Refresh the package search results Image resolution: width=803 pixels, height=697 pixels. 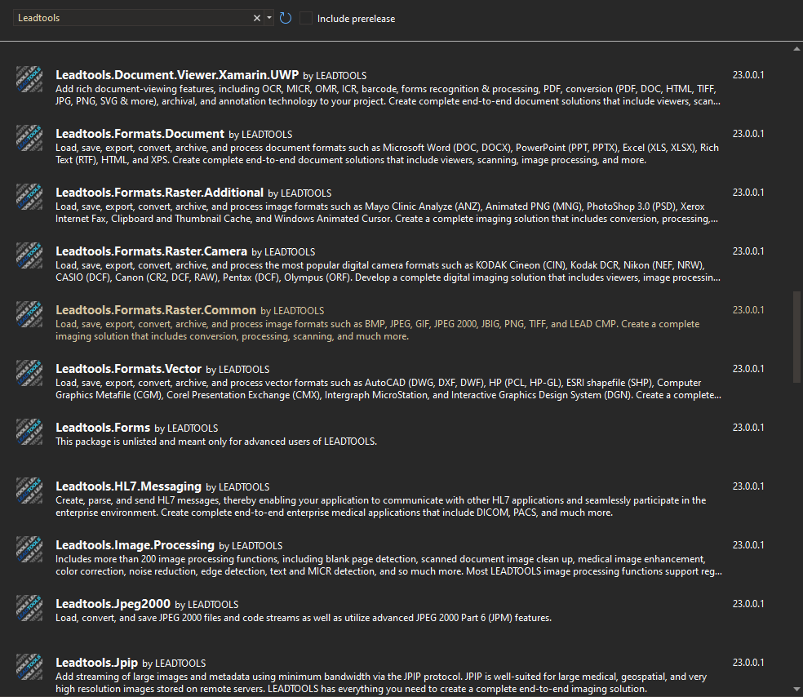[286, 19]
